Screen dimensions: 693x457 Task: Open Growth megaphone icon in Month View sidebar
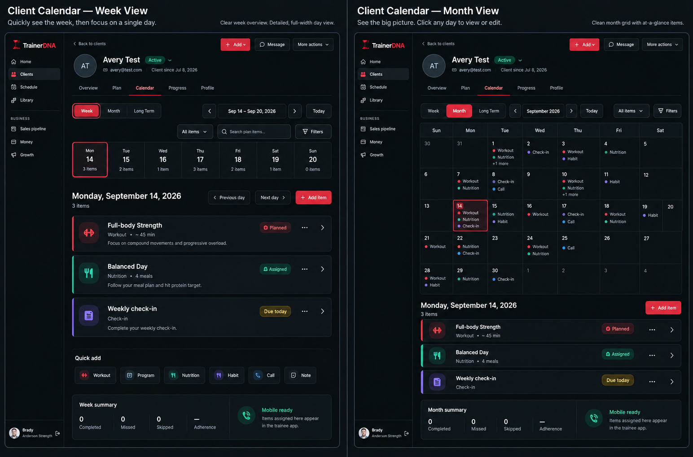[363, 155]
